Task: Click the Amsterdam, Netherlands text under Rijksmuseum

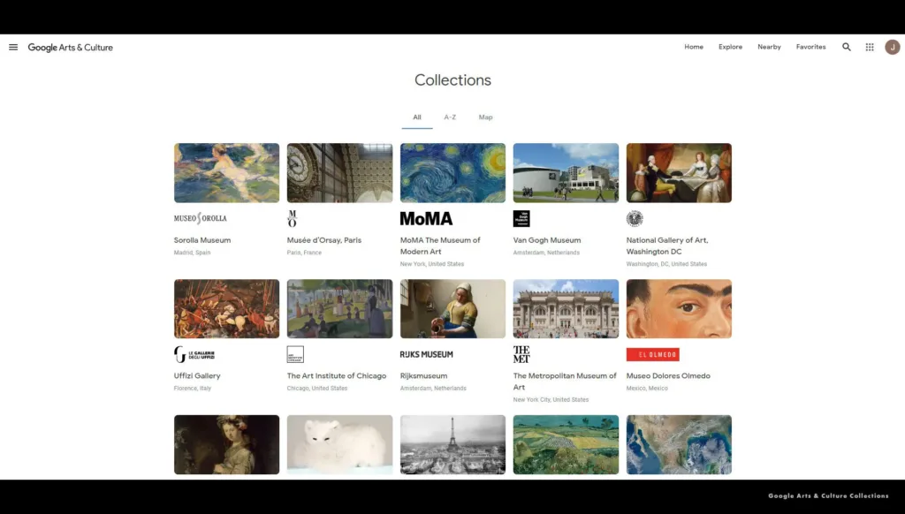Action: click(x=433, y=389)
